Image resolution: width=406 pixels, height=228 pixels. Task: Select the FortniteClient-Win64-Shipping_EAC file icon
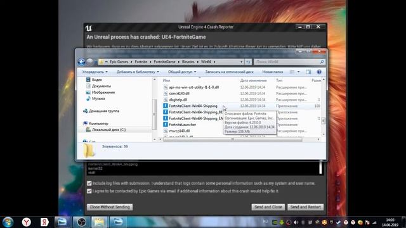coord(166,118)
